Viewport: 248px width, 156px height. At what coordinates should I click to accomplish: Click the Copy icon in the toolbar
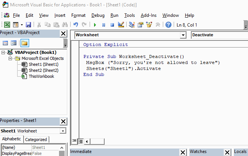pyautogui.click(x=47, y=25)
